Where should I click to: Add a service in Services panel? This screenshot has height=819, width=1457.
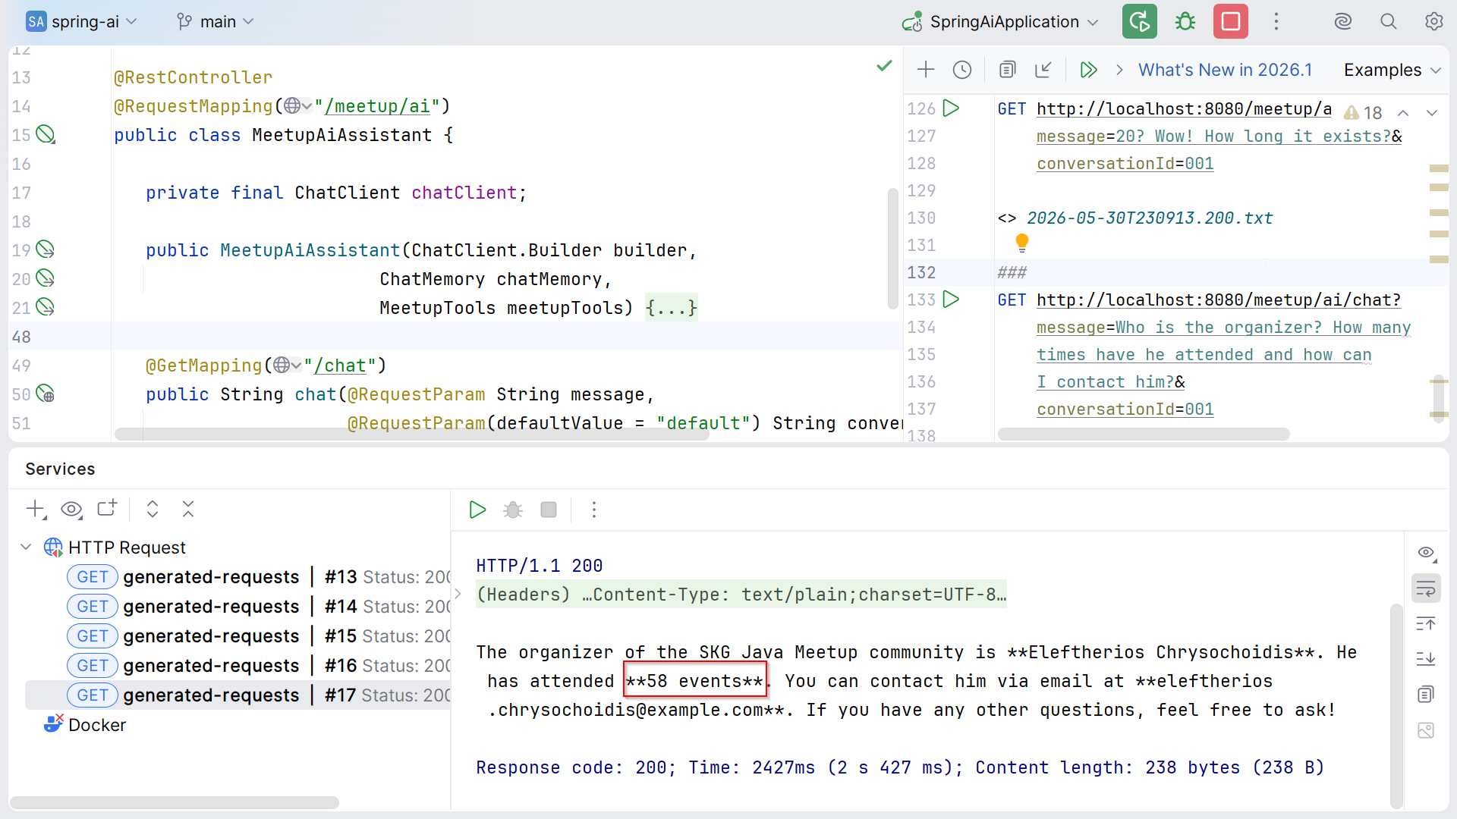pyautogui.click(x=36, y=510)
